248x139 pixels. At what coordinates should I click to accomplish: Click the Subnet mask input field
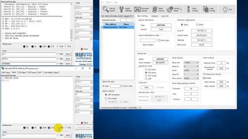pos(201,35)
